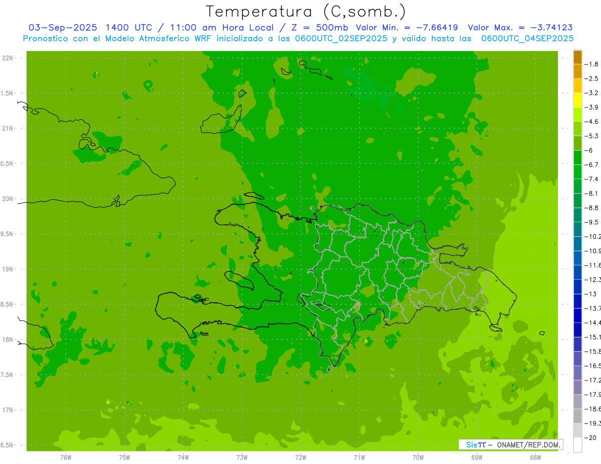The image size is (601, 464).
Task: Click the "-6.7" colorbar value
Action: [x=591, y=165]
